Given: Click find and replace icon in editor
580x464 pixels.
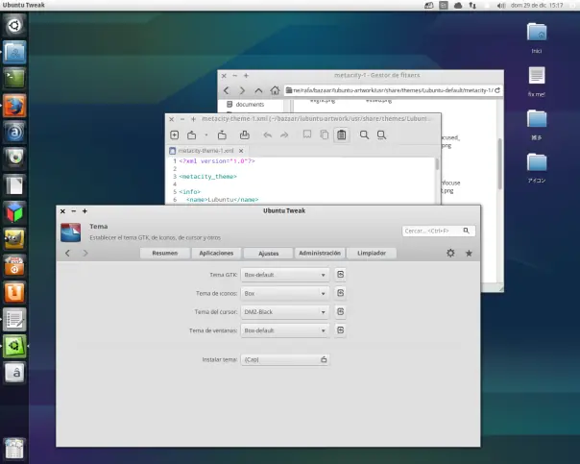Looking at the screenshot, I should pos(381,135).
